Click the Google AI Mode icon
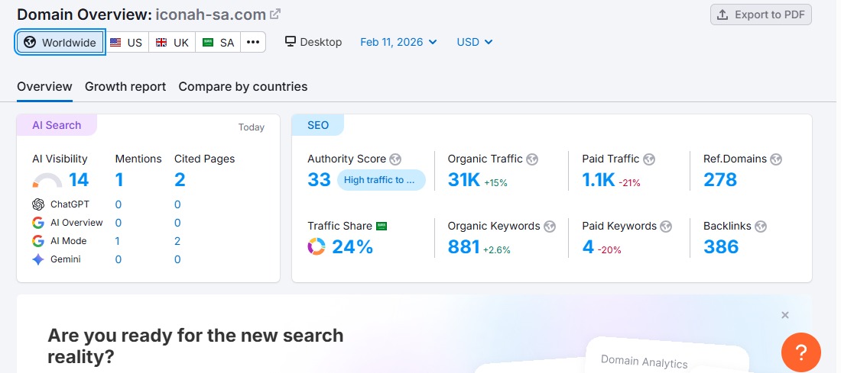The height and width of the screenshot is (373, 841). coord(38,241)
